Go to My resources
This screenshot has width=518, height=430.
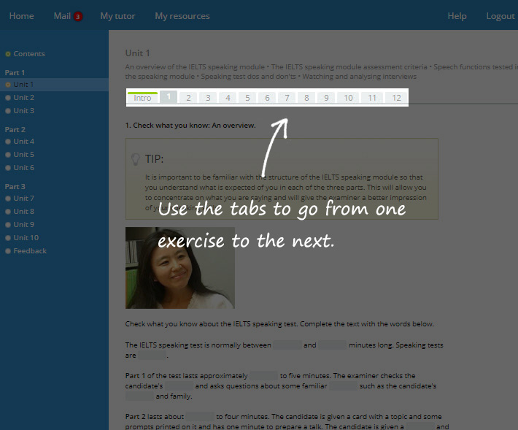tap(182, 16)
